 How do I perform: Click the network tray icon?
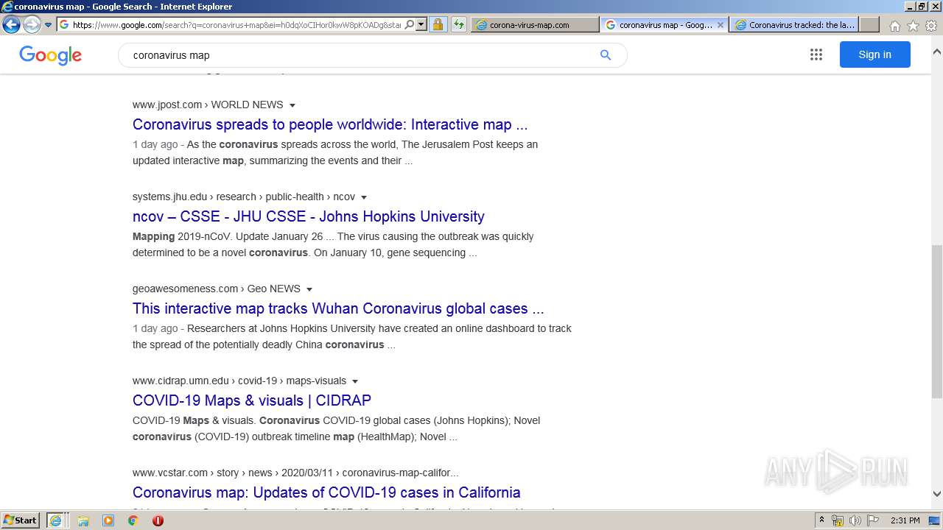838,520
